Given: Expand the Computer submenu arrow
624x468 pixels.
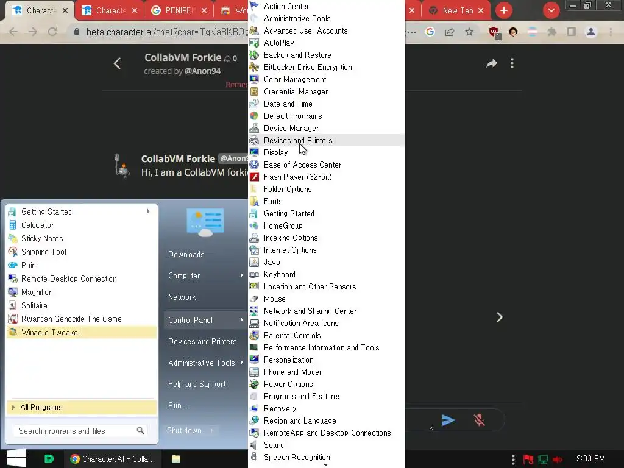Looking at the screenshot, I should click(x=241, y=275).
